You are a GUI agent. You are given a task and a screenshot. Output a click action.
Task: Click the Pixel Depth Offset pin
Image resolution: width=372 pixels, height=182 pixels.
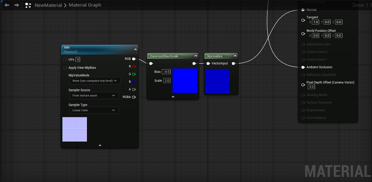click(x=303, y=85)
